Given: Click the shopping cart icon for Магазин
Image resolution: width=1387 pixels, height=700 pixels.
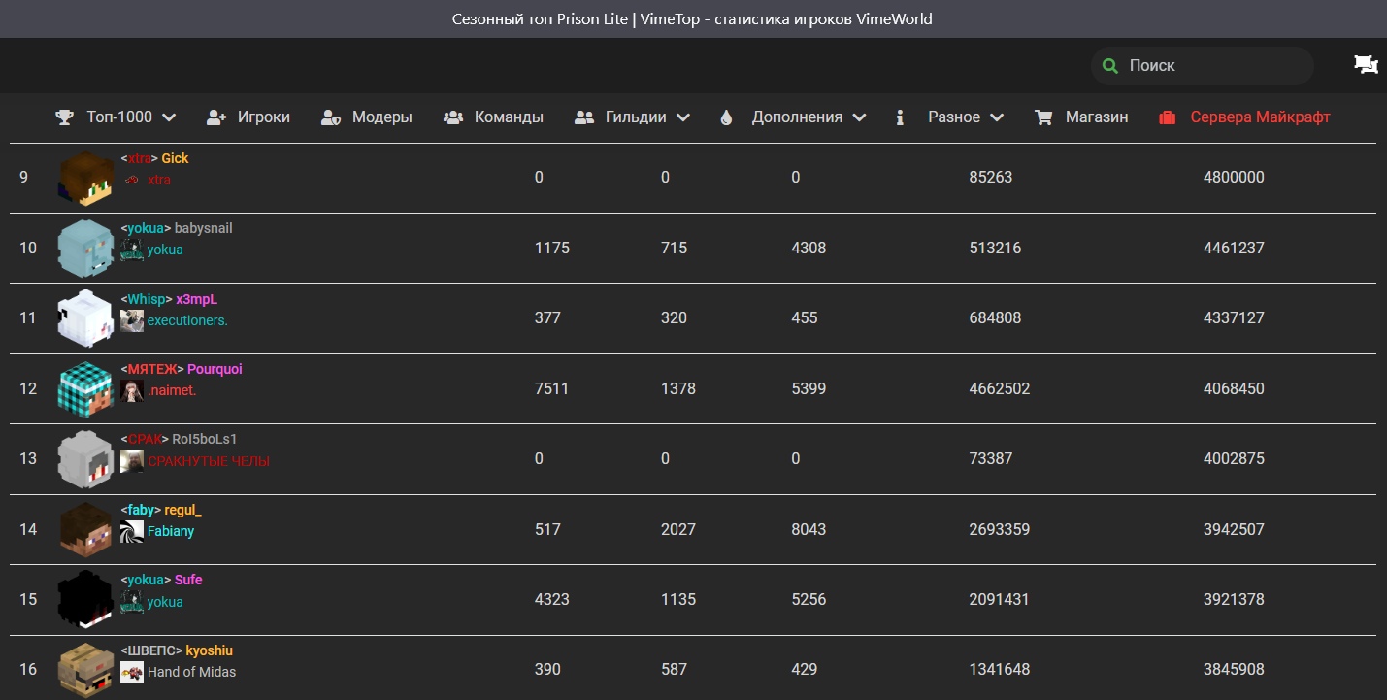Looking at the screenshot, I should tap(1043, 117).
